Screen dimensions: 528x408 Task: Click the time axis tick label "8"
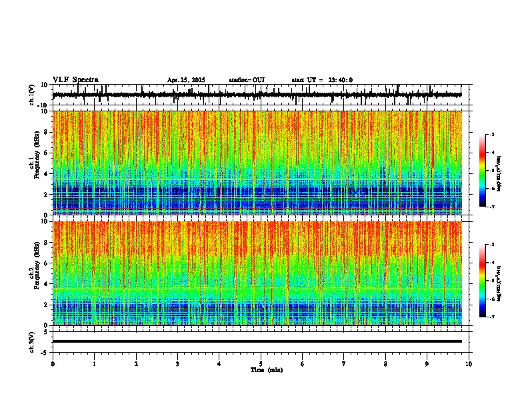(x=385, y=364)
